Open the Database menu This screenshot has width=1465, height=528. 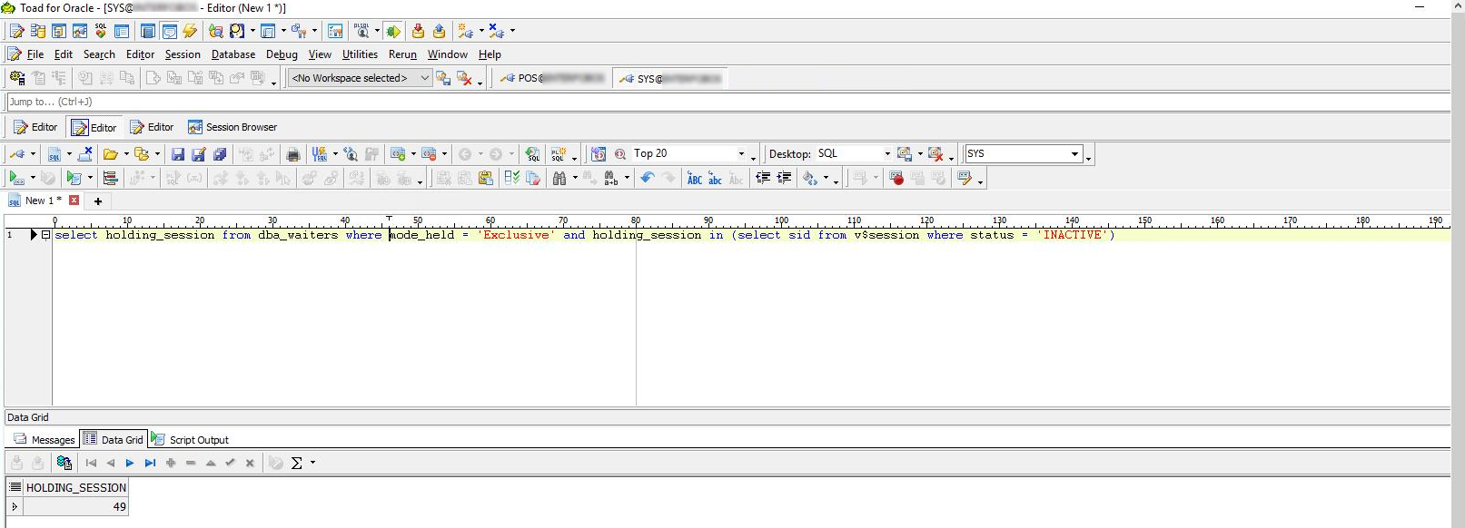pos(233,54)
